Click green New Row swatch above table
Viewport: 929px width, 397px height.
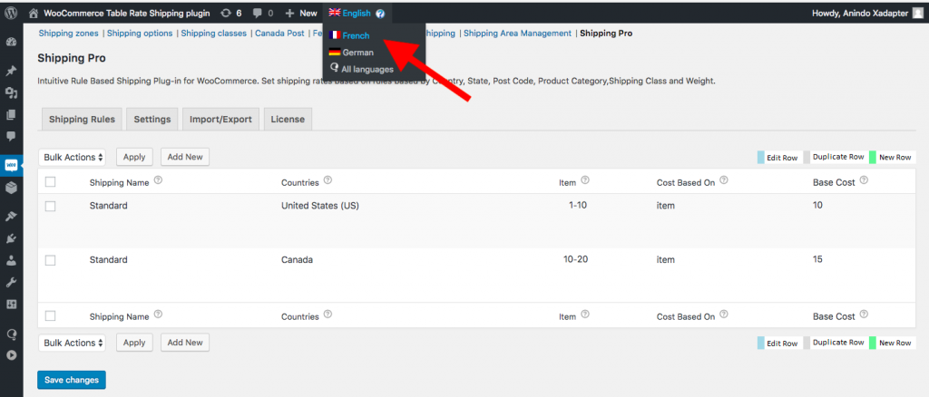point(873,158)
